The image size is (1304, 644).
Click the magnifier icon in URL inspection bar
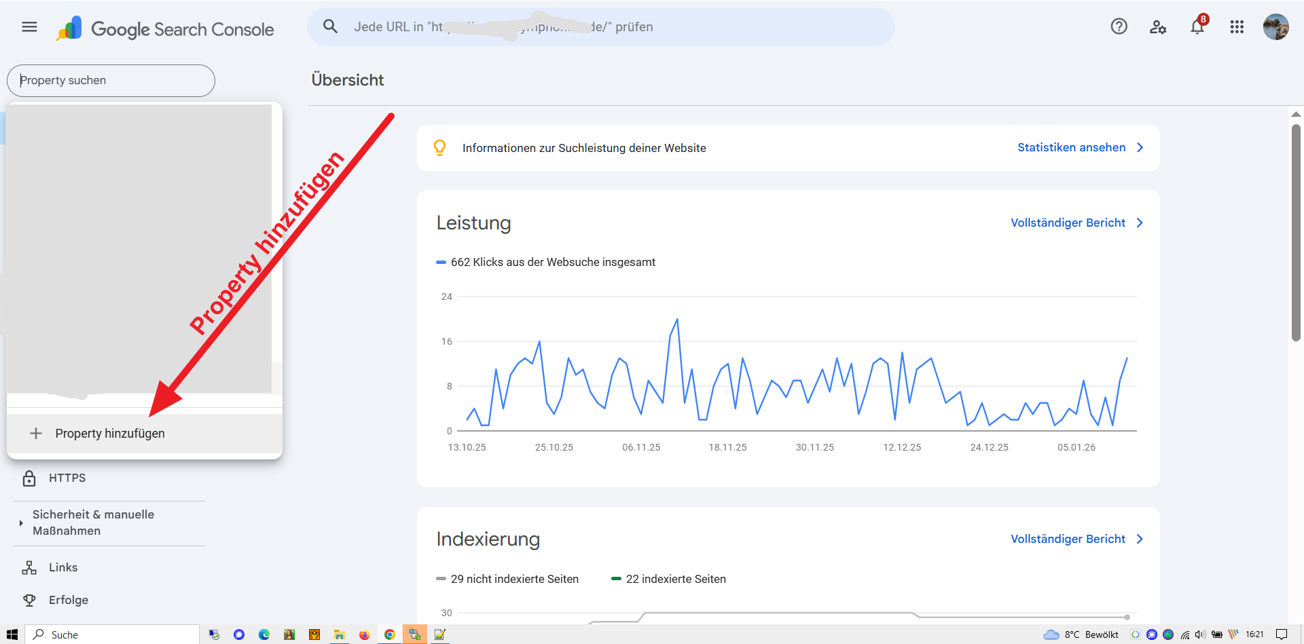(x=330, y=26)
